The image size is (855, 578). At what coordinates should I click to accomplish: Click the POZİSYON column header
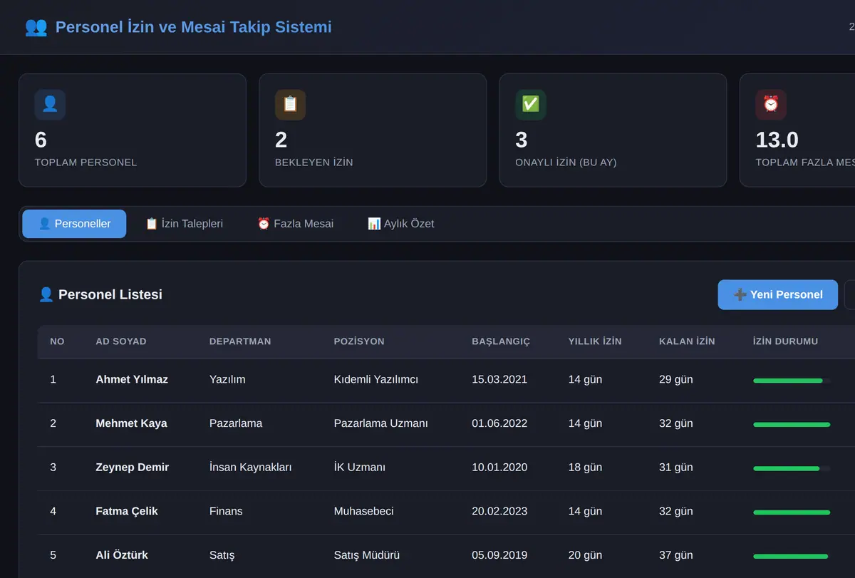(x=359, y=341)
